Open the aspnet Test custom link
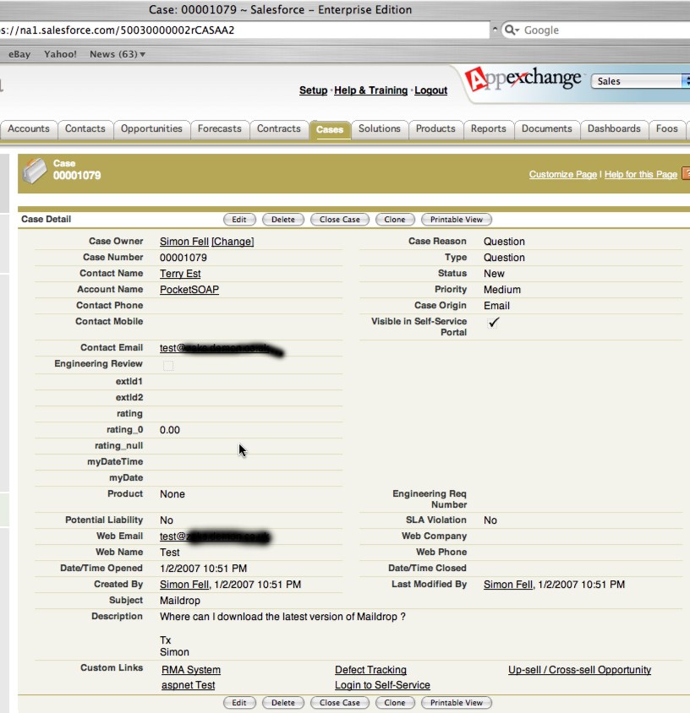Image resolution: width=690 pixels, height=713 pixels. coord(188,685)
